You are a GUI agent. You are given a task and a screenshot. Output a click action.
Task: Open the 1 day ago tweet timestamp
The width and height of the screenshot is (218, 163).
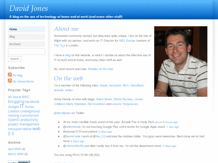(x=173, y=127)
